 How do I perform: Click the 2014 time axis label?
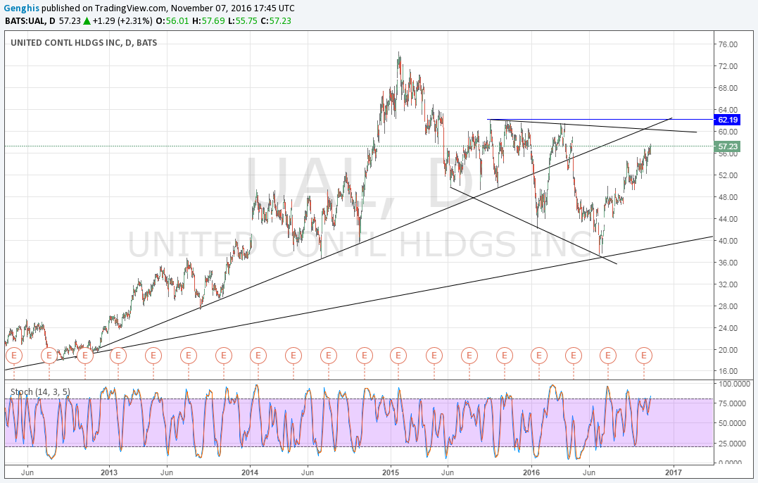pyautogui.click(x=250, y=472)
